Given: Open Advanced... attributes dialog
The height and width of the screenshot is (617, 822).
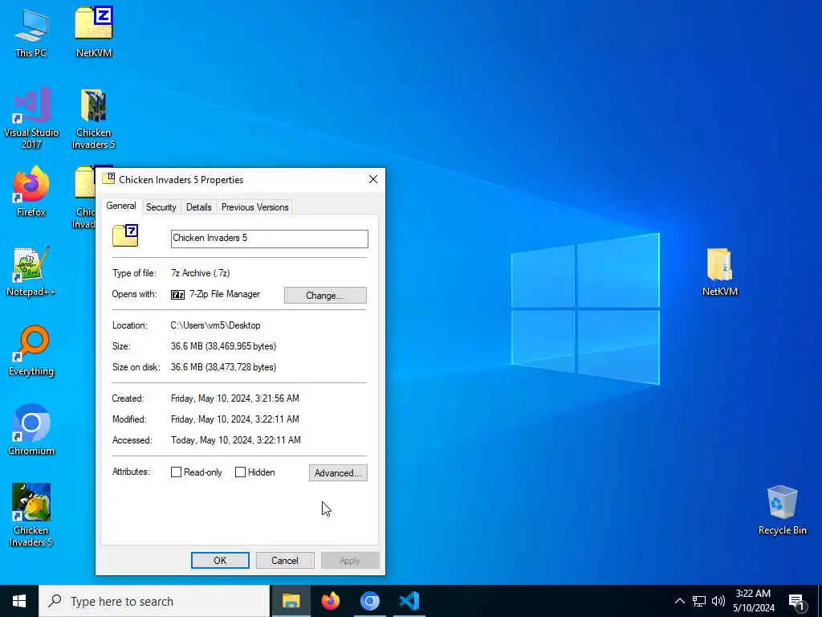Looking at the screenshot, I should coord(338,472).
